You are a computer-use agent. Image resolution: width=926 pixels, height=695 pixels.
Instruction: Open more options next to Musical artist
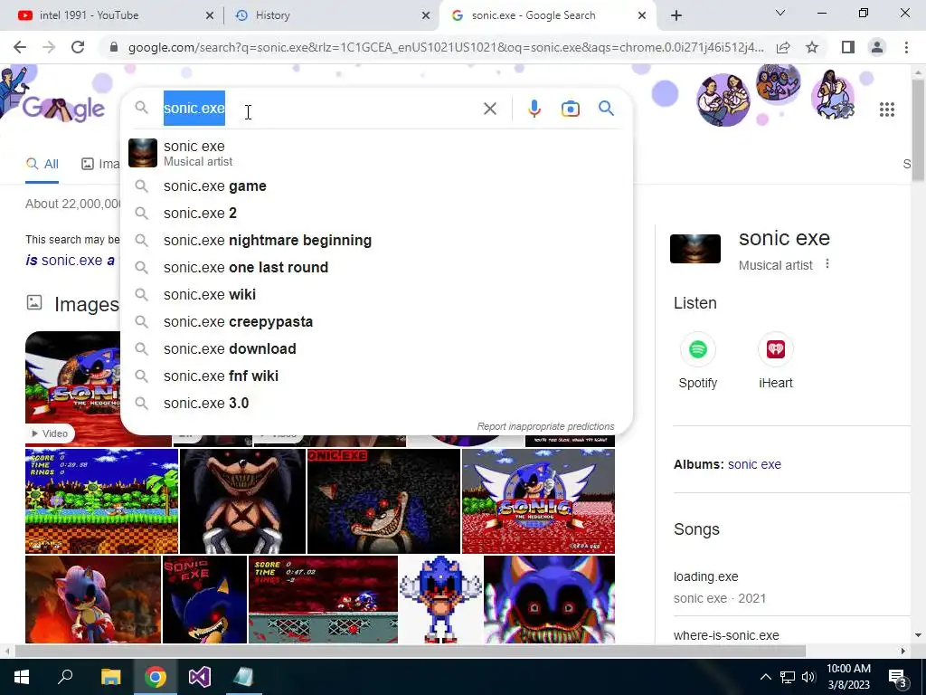(827, 263)
